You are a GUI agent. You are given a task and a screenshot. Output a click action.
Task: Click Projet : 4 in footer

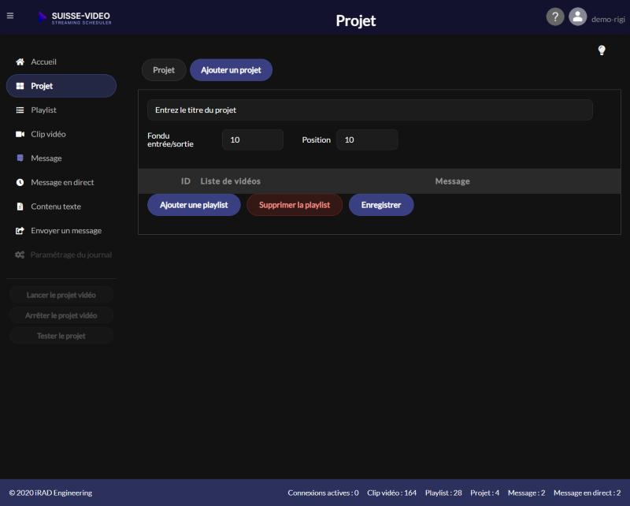484,493
